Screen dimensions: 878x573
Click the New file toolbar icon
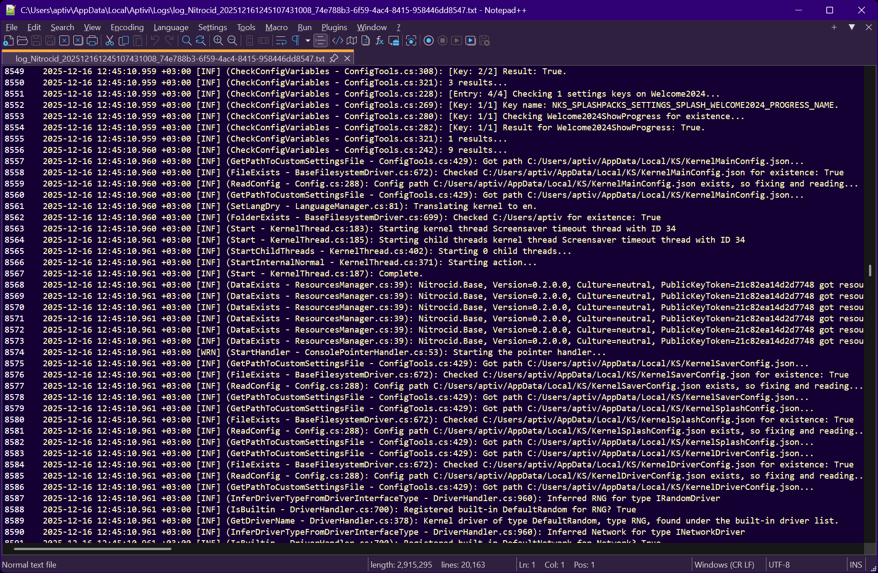[8, 41]
